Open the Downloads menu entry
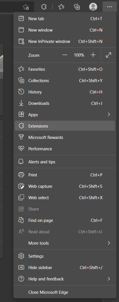Image resolution: width=119 pixels, height=302 pixels. click(x=65, y=103)
